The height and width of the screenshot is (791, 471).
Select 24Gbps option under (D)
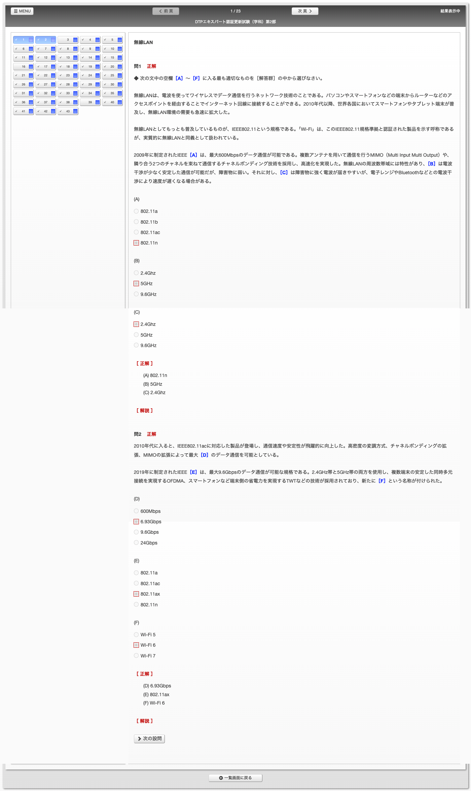(x=136, y=543)
